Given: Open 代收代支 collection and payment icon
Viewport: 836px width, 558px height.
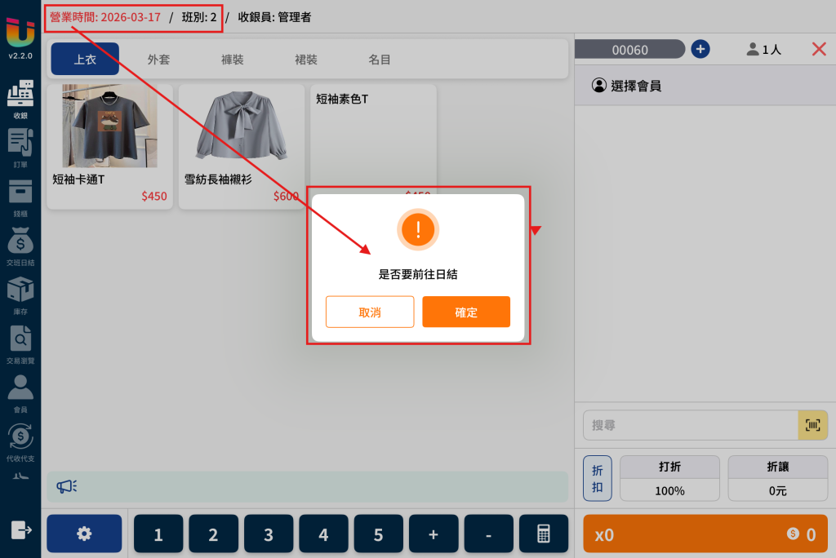Looking at the screenshot, I should (20, 443).
